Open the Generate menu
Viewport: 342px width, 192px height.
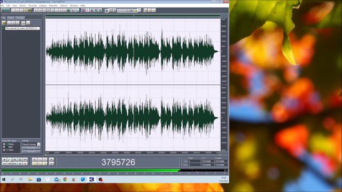[33, 5]
